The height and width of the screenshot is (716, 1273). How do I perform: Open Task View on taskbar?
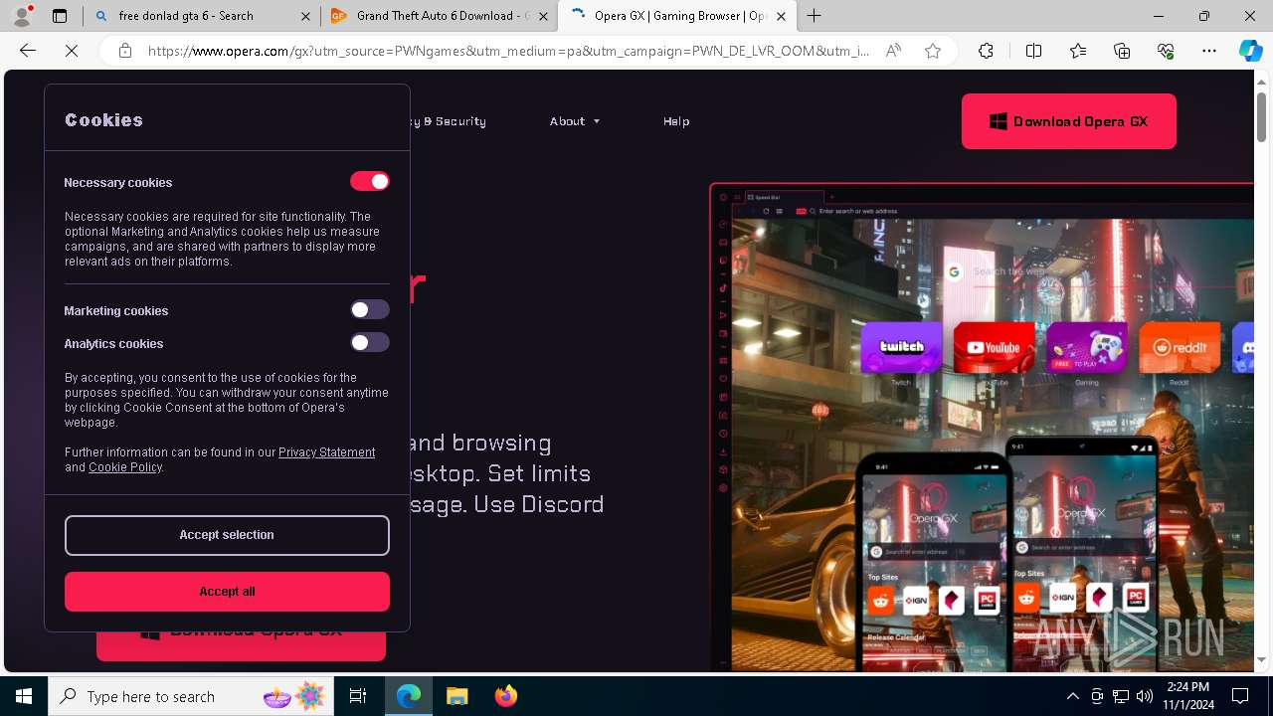[358, 696]
